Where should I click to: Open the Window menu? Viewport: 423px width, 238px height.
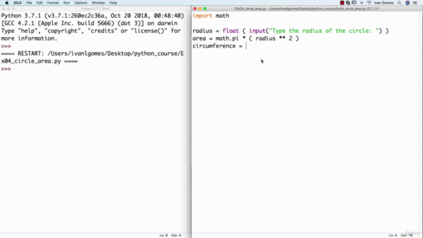pos(98,3)
